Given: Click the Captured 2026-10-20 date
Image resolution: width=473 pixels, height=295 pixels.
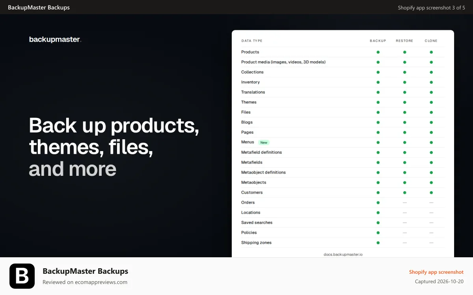Looking at the screenshot, I should point(439,282).
